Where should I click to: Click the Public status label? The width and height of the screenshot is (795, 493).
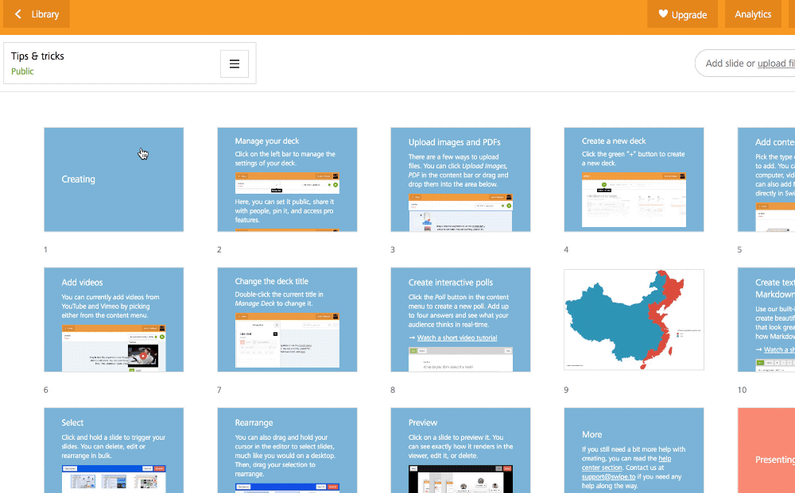(22, 71)
